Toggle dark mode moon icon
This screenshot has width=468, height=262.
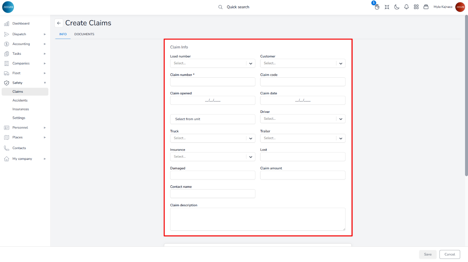click(397, 7)
